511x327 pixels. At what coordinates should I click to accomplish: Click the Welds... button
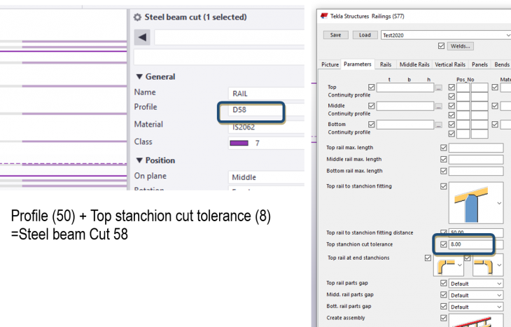pos(460,46)
